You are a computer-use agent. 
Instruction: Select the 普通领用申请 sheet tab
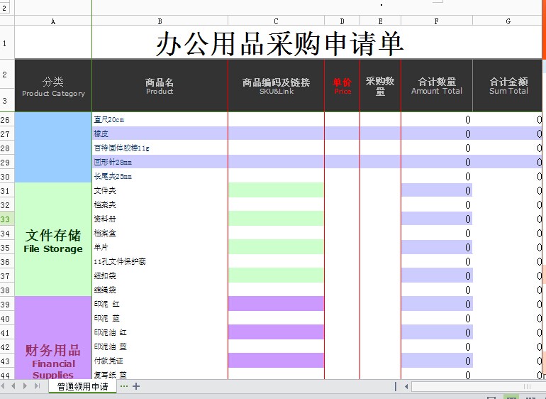82,386
